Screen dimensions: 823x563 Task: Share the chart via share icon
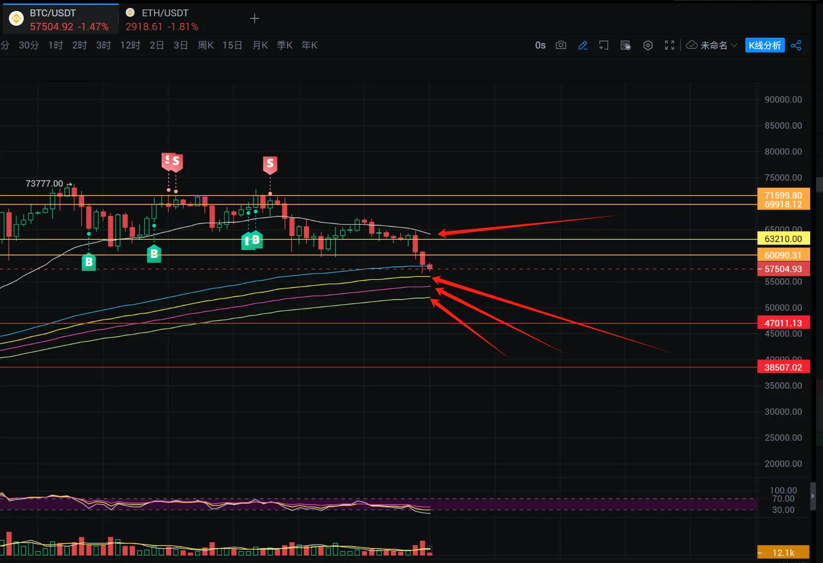coord(796,45)
